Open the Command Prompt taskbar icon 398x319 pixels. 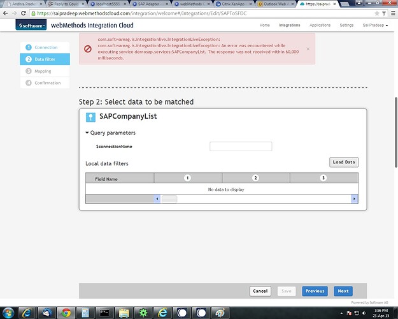coord(104,313)
